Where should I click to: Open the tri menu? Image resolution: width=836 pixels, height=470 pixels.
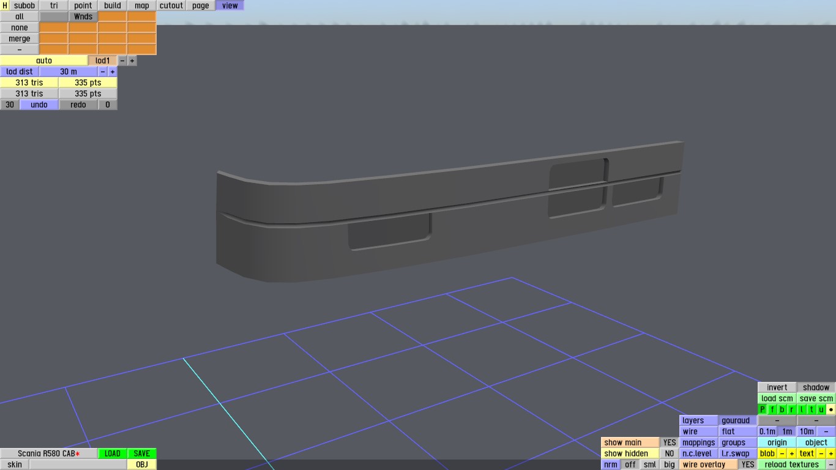click(54, 6)
